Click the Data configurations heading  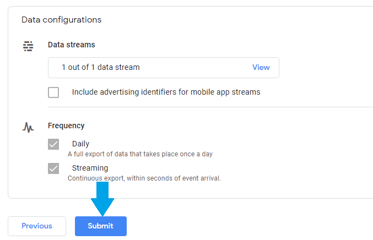click(61, 20)
